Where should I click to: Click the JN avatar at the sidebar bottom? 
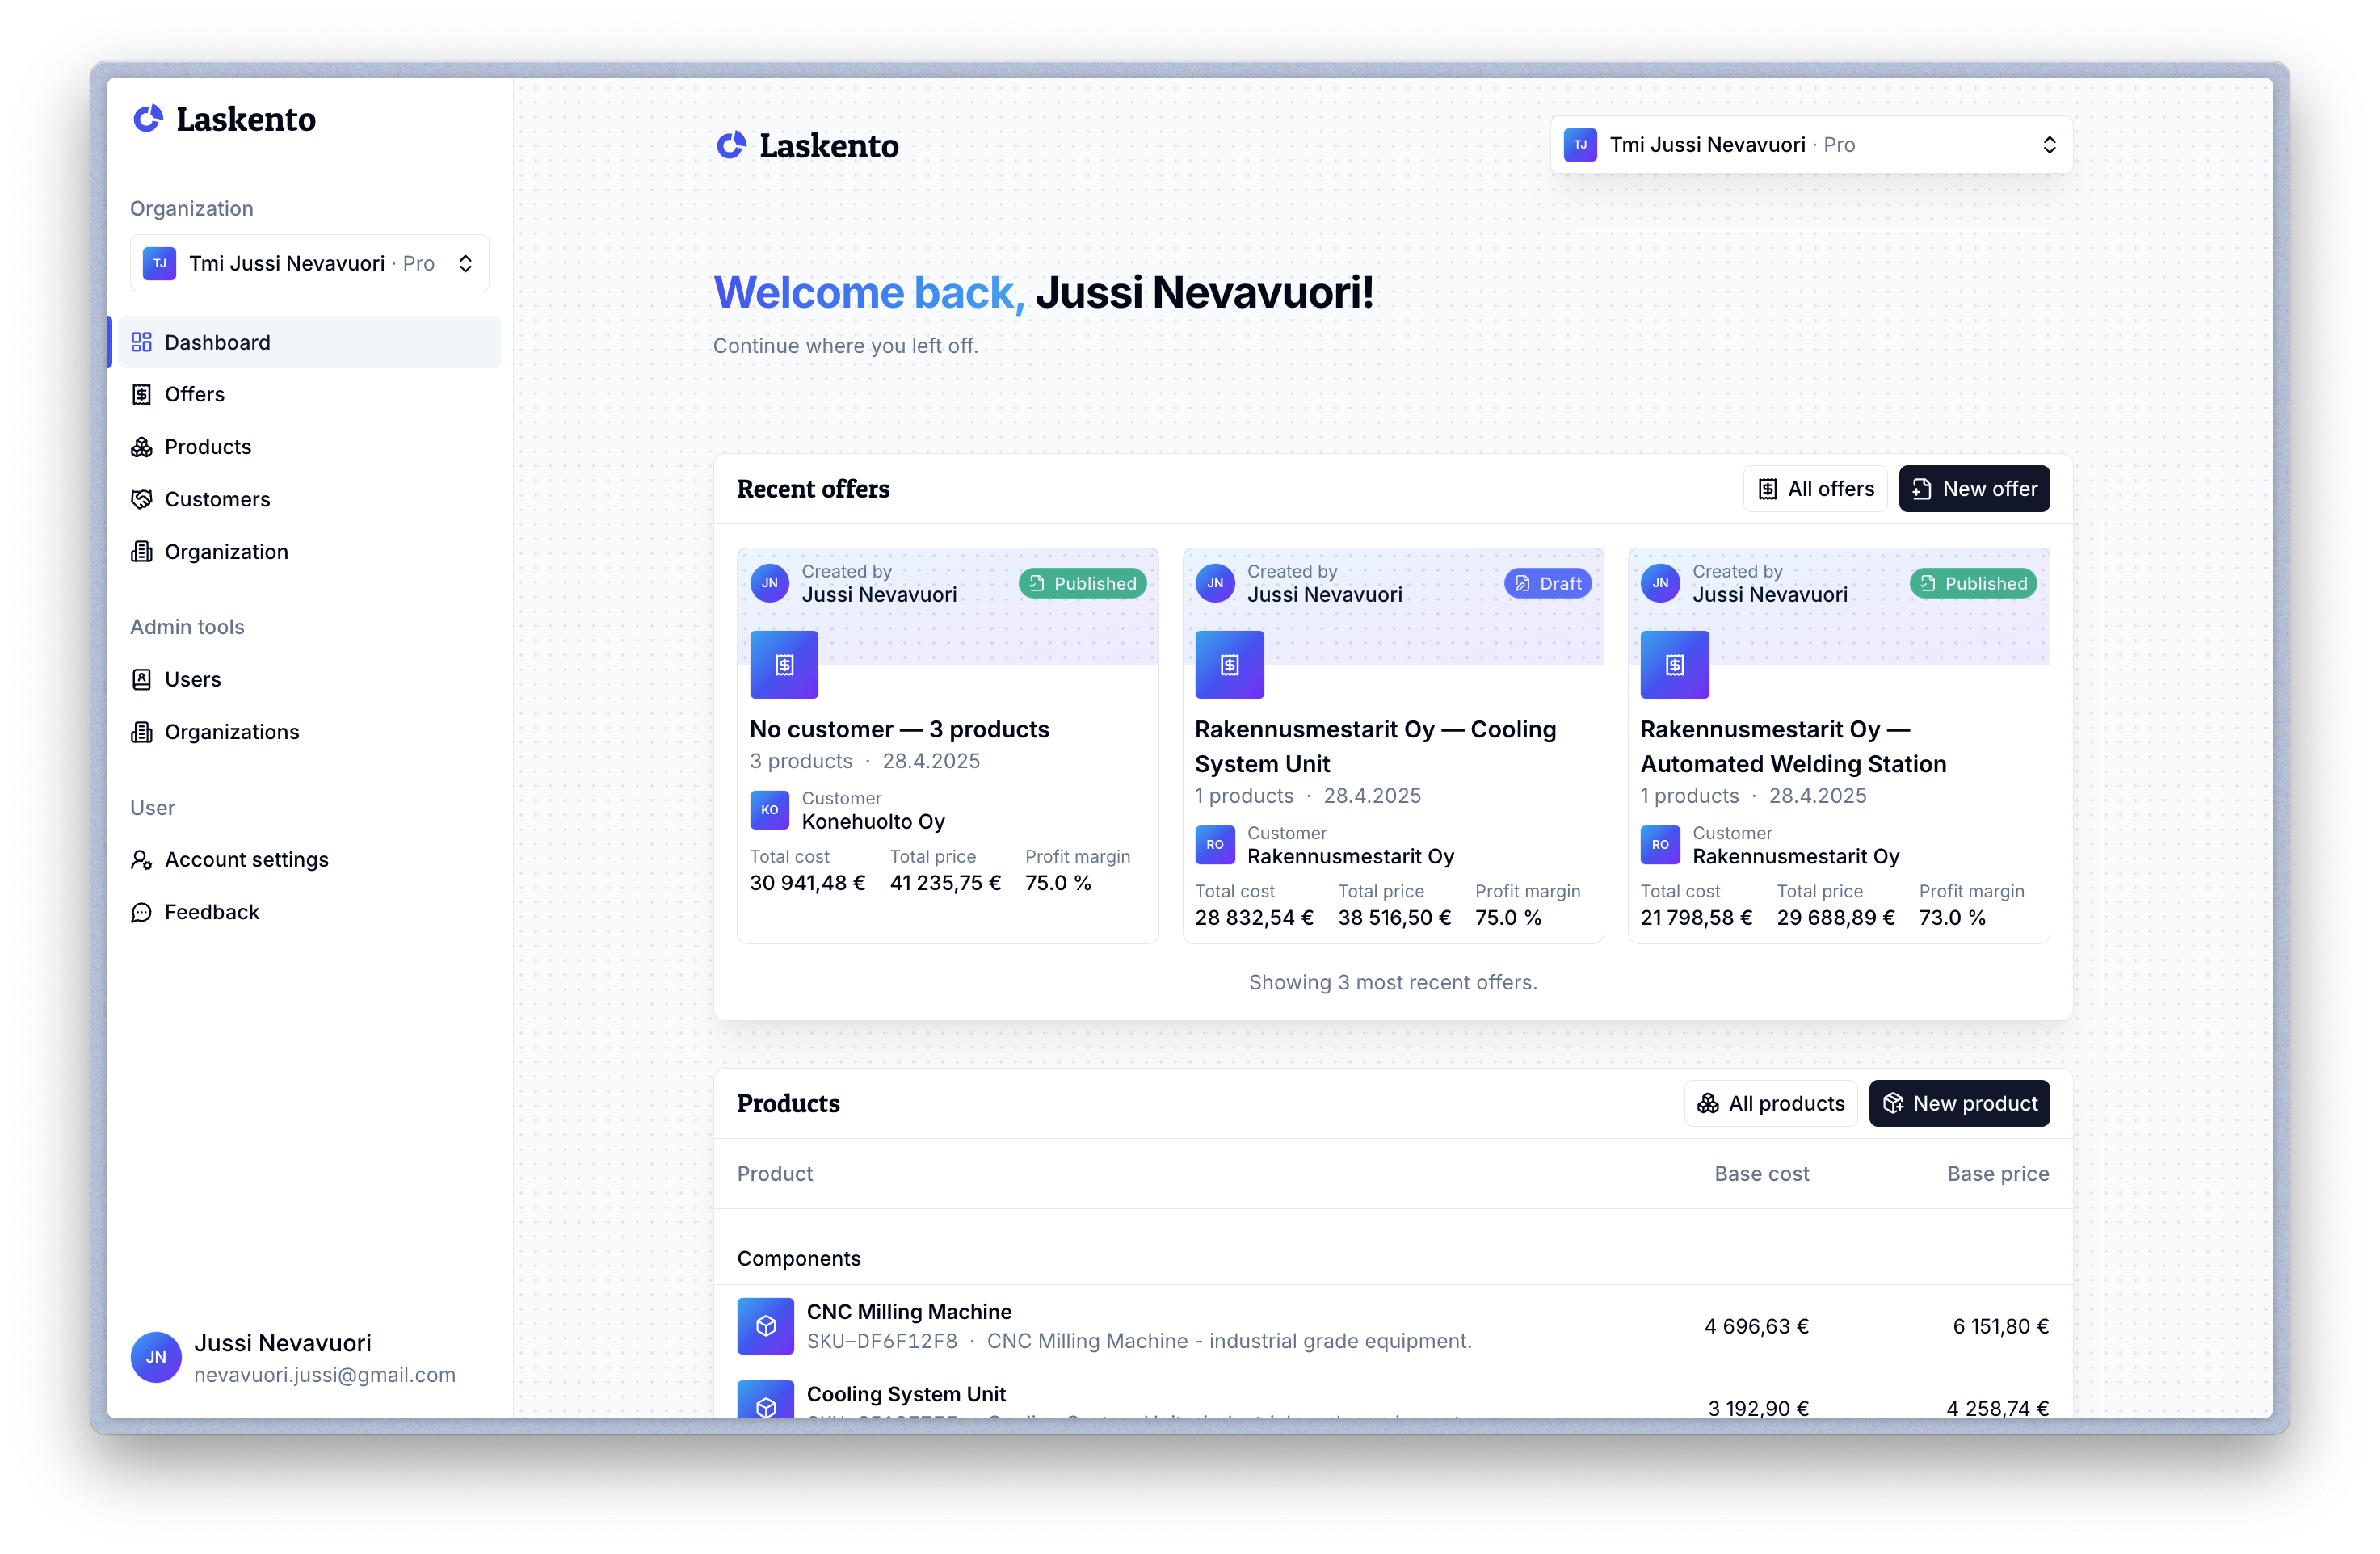click(156, 1357)
